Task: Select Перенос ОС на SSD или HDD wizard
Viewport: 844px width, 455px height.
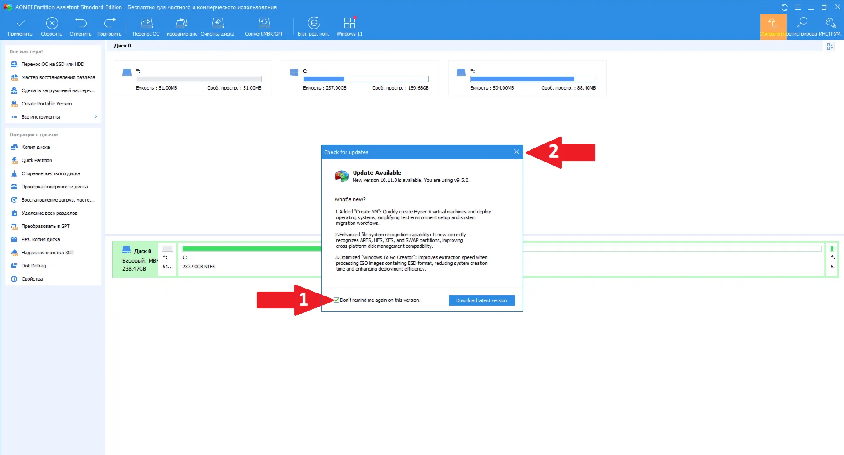Action: click(53, 64)
